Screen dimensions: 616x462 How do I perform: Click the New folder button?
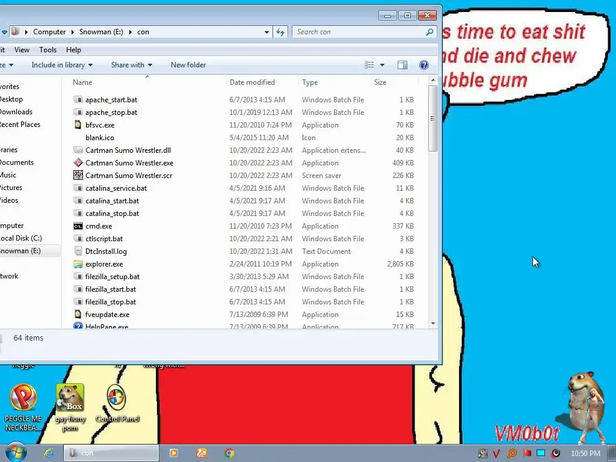pyautogui.click(x=188, y=65)
